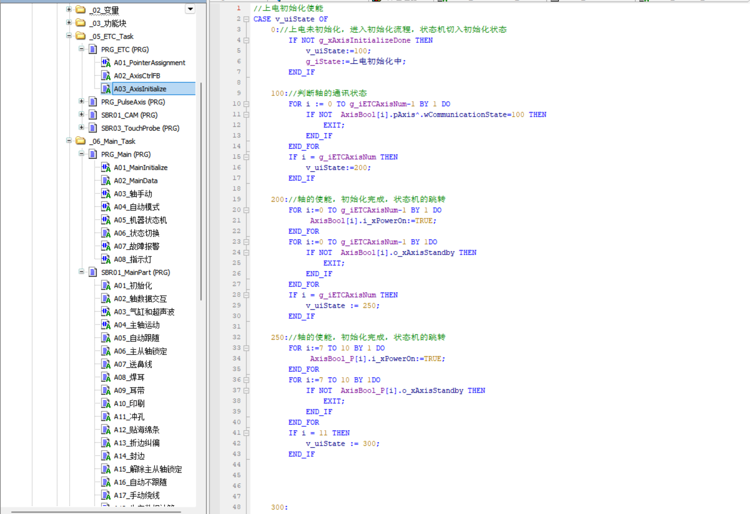
Task: Collapse the _05_ETC_Task folder
Action: pyautogui.click(x=69, y=36)
